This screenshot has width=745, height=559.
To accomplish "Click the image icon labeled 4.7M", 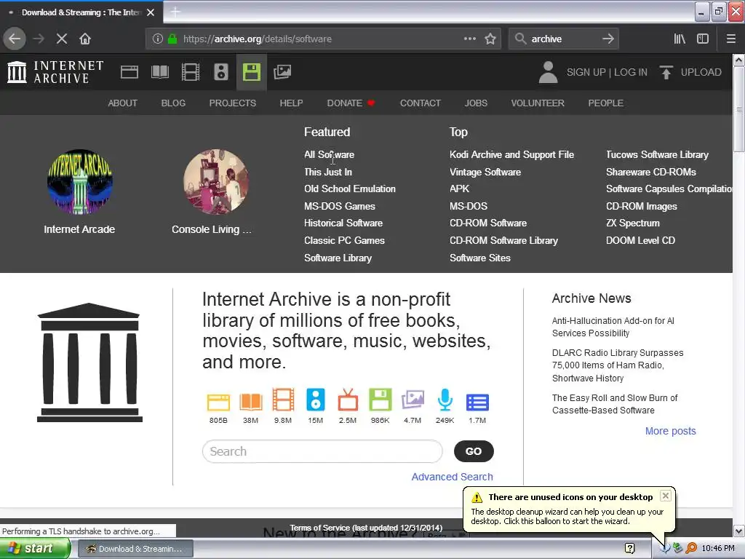I will click(x=413, y=400).
